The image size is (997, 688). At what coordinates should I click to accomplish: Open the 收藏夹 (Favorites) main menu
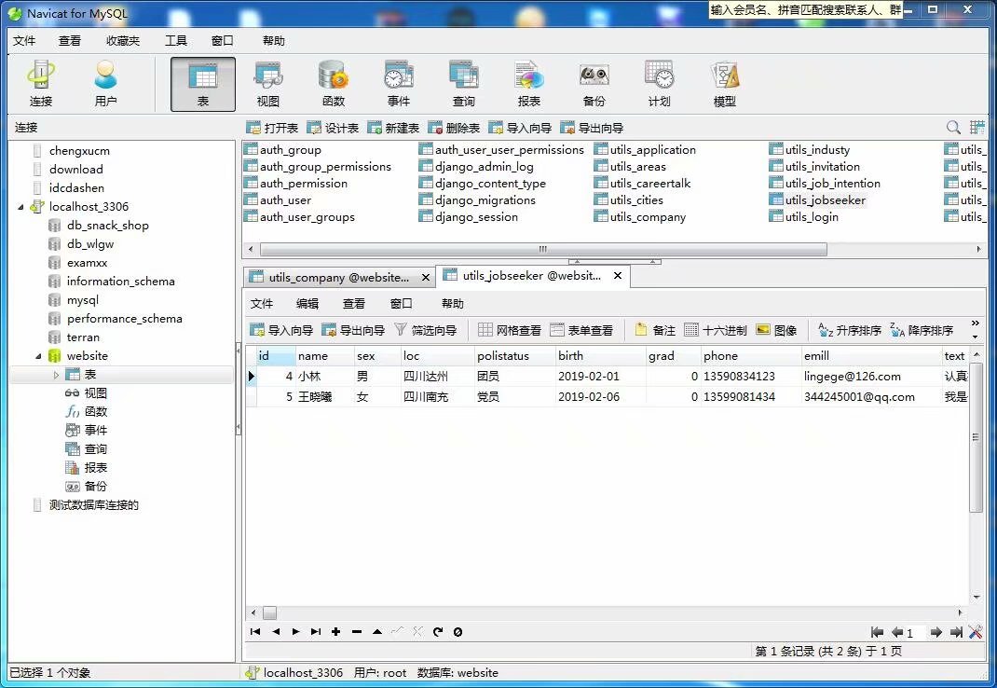click(x=123, y=41)
